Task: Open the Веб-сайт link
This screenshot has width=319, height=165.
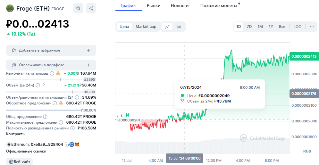Action: [19, 162]
